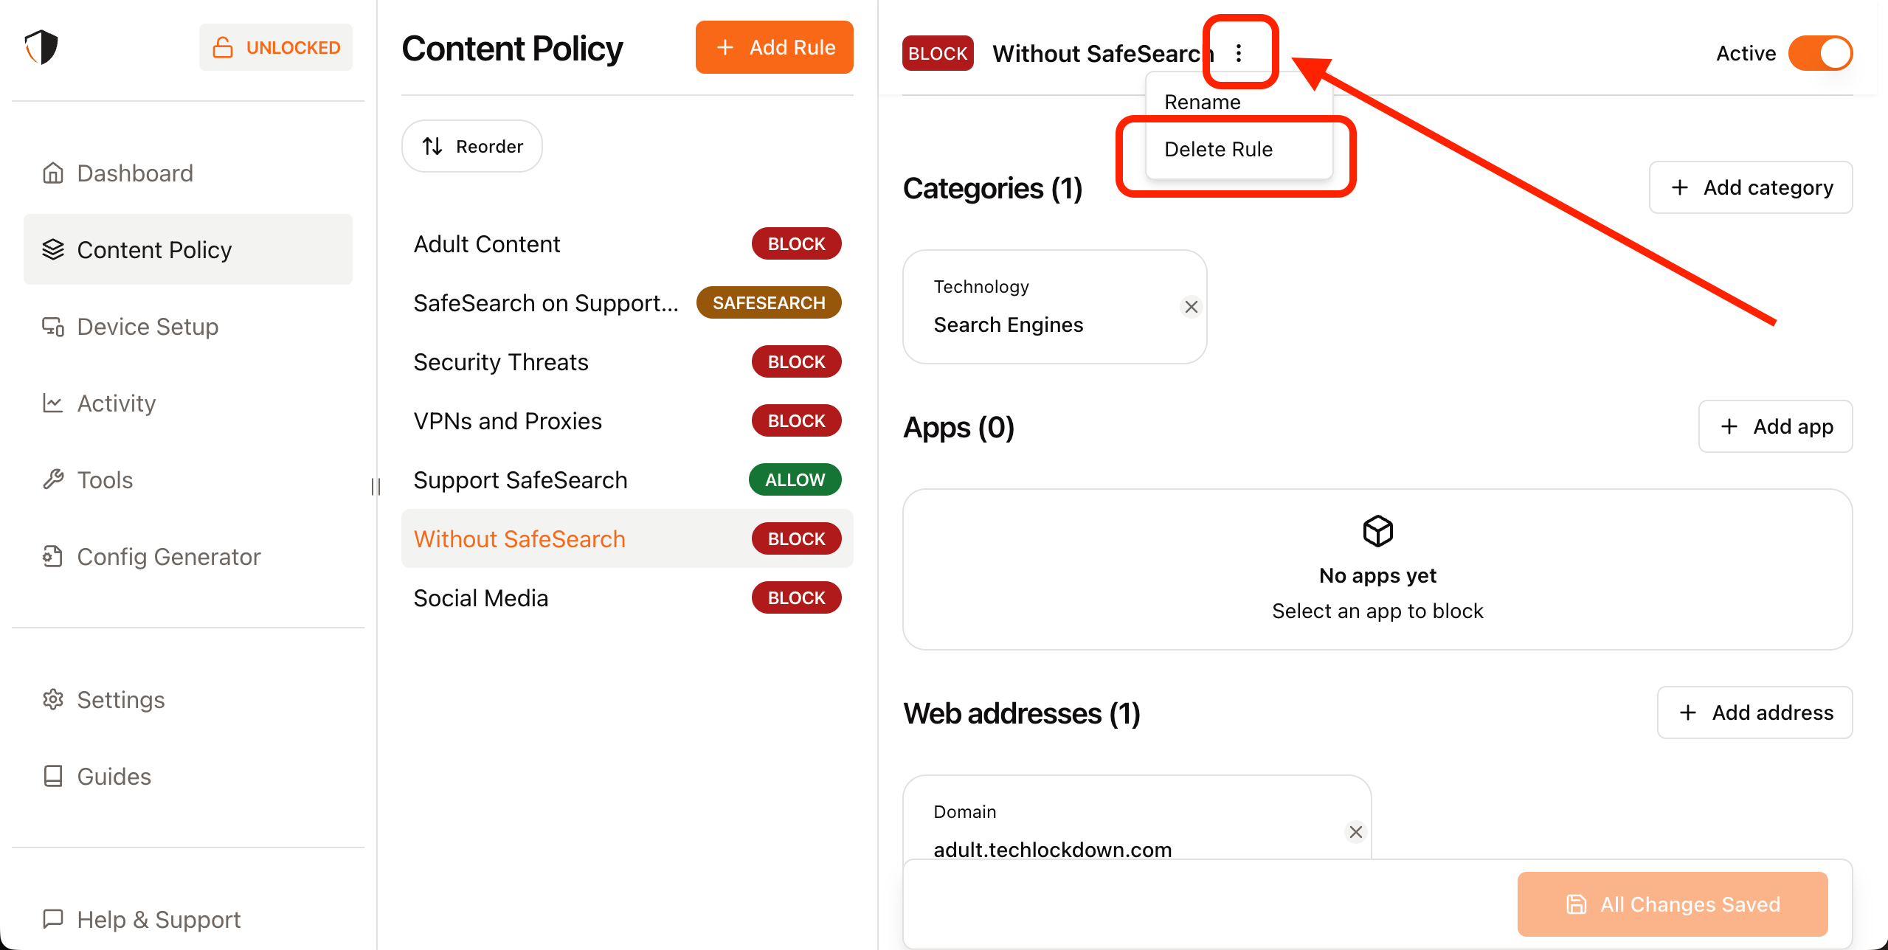This screenshot has height=950, width=1888.
Task: Click the Reorder rules button
Action: tap(472, 146)
